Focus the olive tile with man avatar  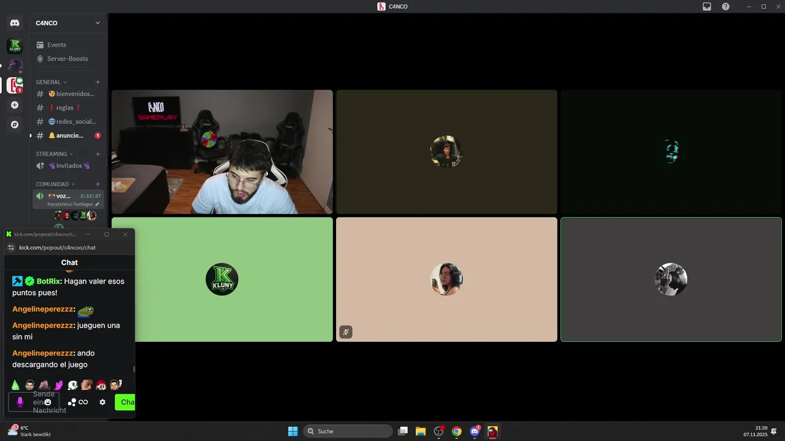click(x=446, y=152)
